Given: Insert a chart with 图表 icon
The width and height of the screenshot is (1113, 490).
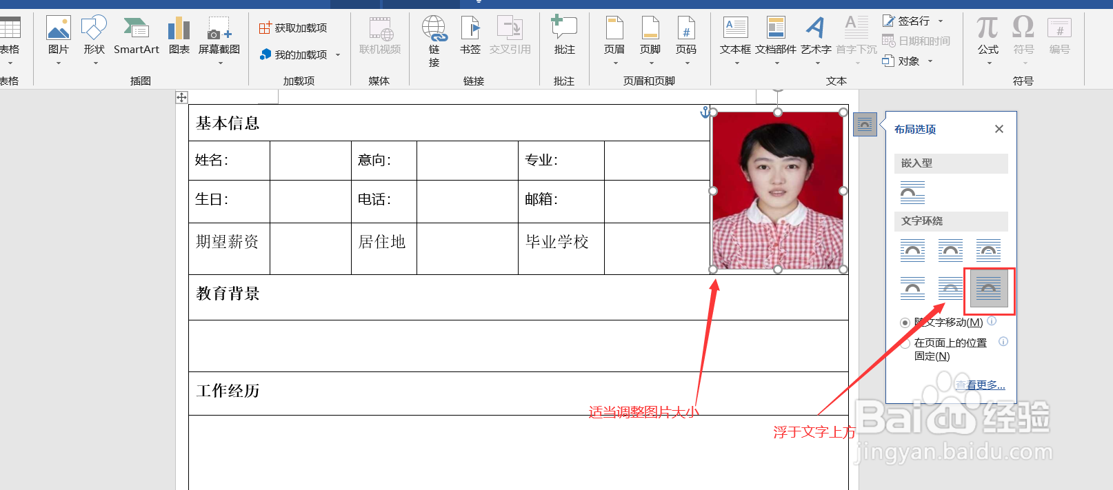Looking at the screenshot, I should pyautogui.click(x=179, y=28).
